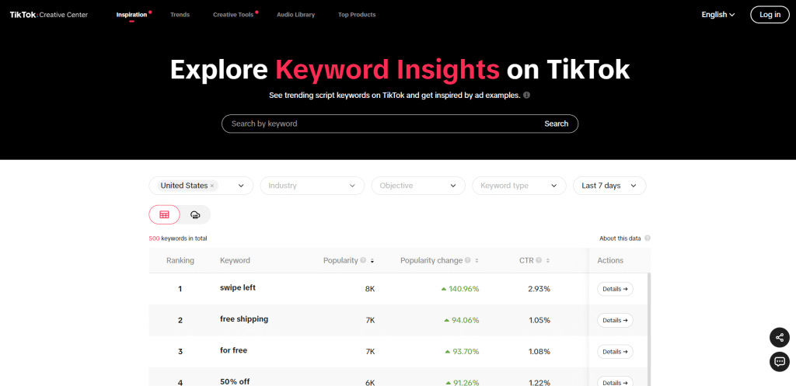
Task: Click About this data help icon
Action: coord(648,238)
